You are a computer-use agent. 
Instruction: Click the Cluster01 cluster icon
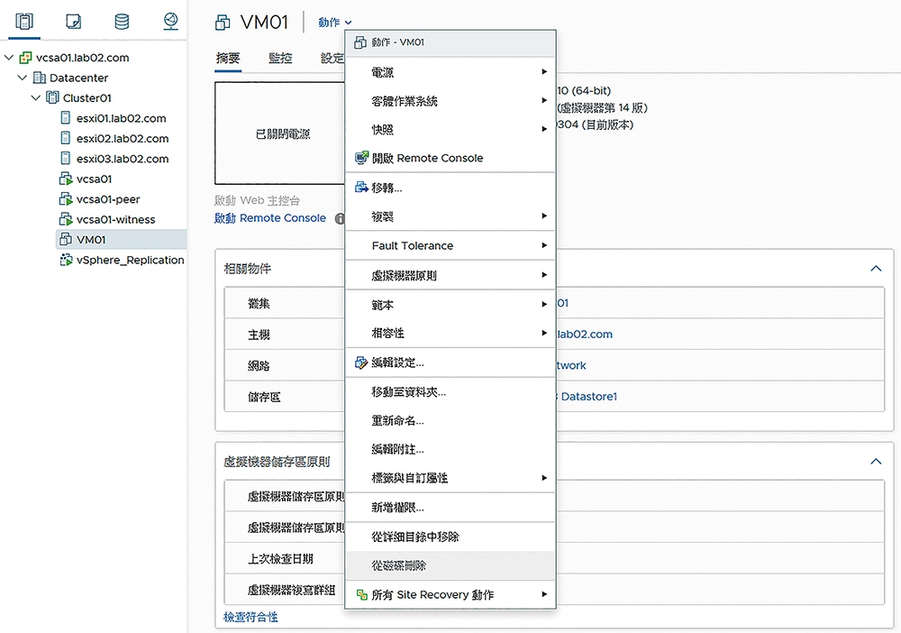point(52,97)
